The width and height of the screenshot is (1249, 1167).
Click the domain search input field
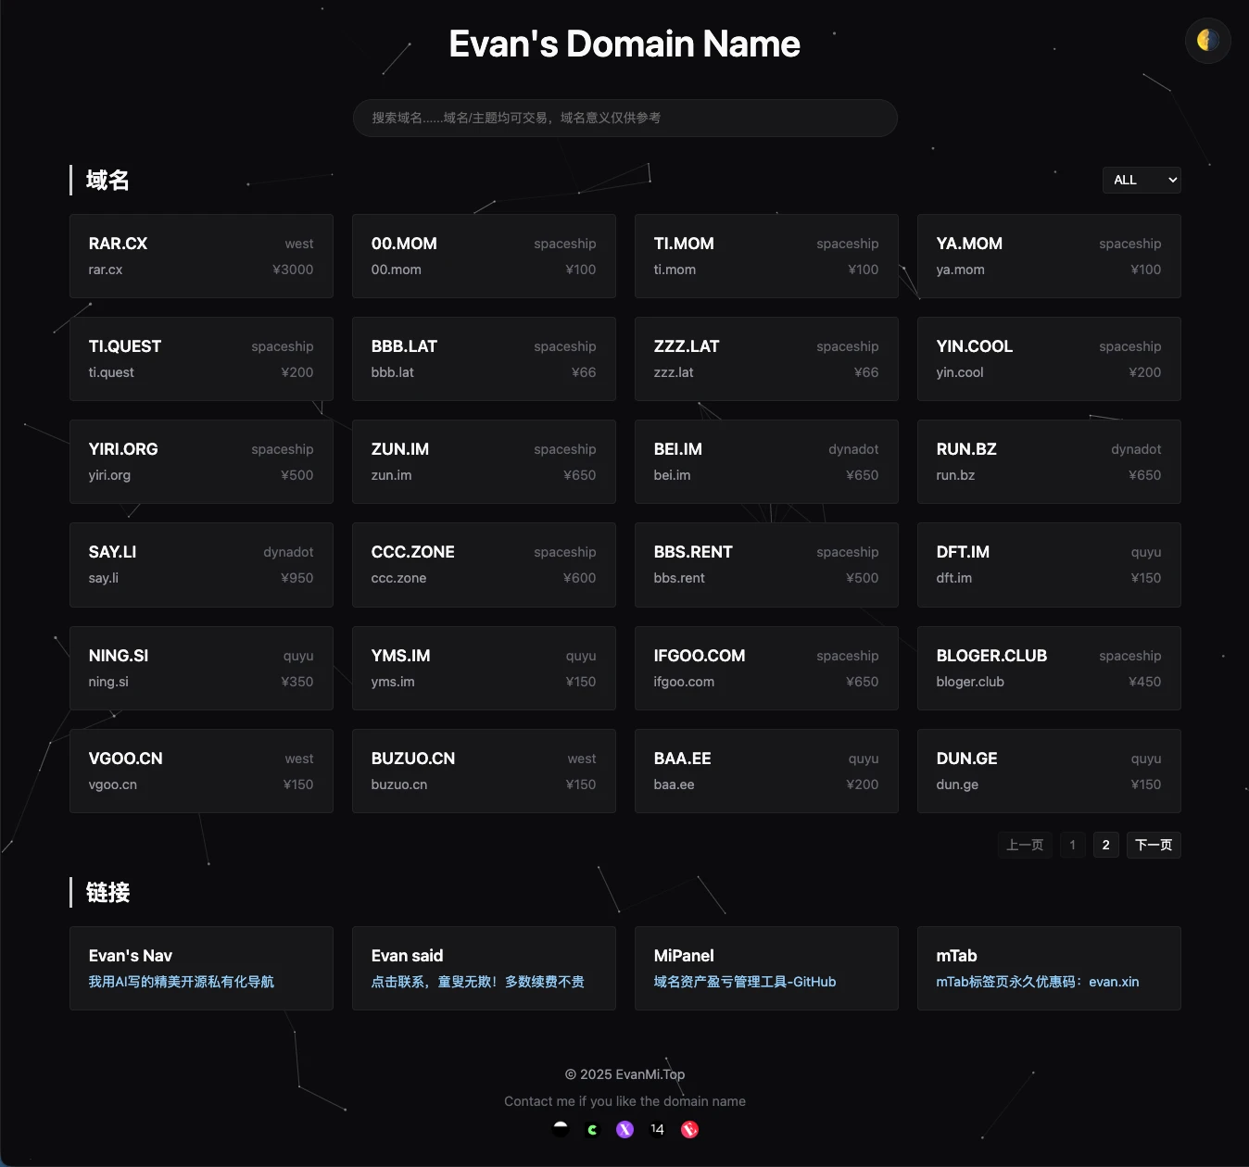tap(624, 118)
